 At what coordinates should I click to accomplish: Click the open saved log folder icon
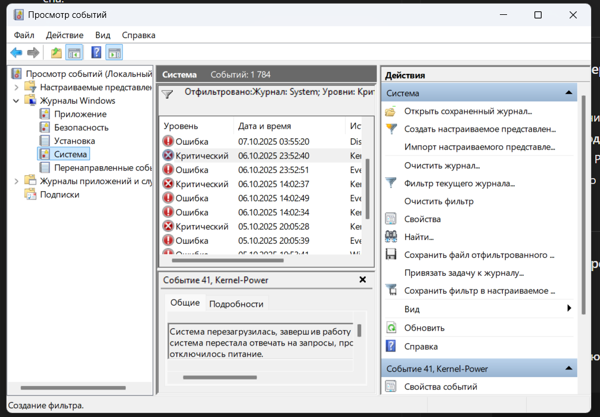(390, 112)
